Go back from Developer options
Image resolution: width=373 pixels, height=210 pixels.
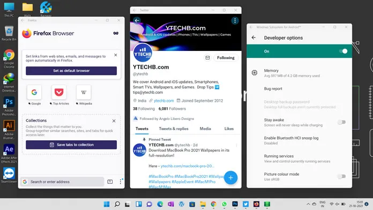click(253, 37)
